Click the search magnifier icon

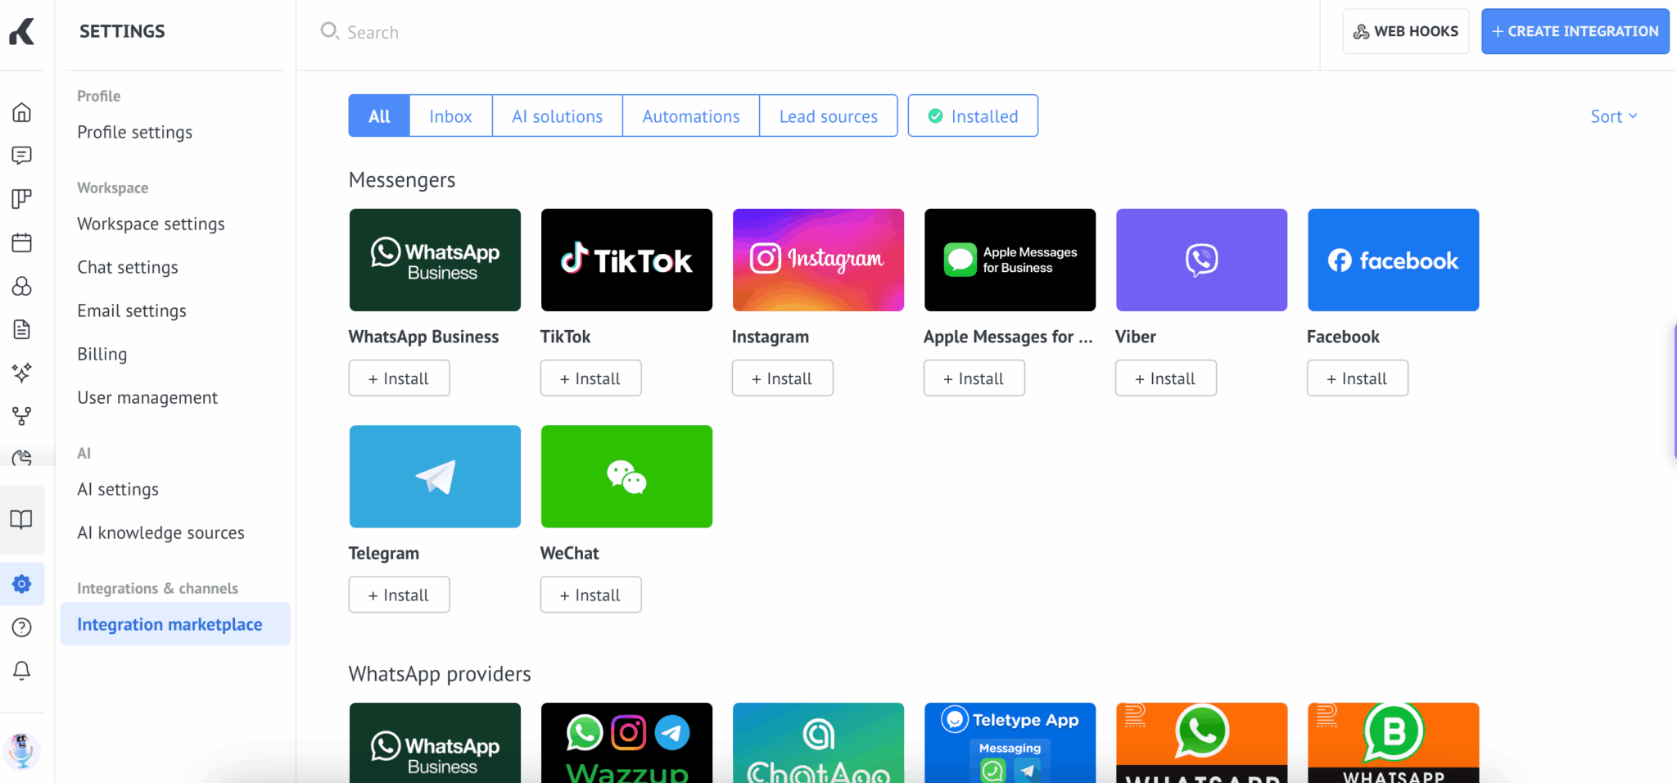tap(329, 31)
